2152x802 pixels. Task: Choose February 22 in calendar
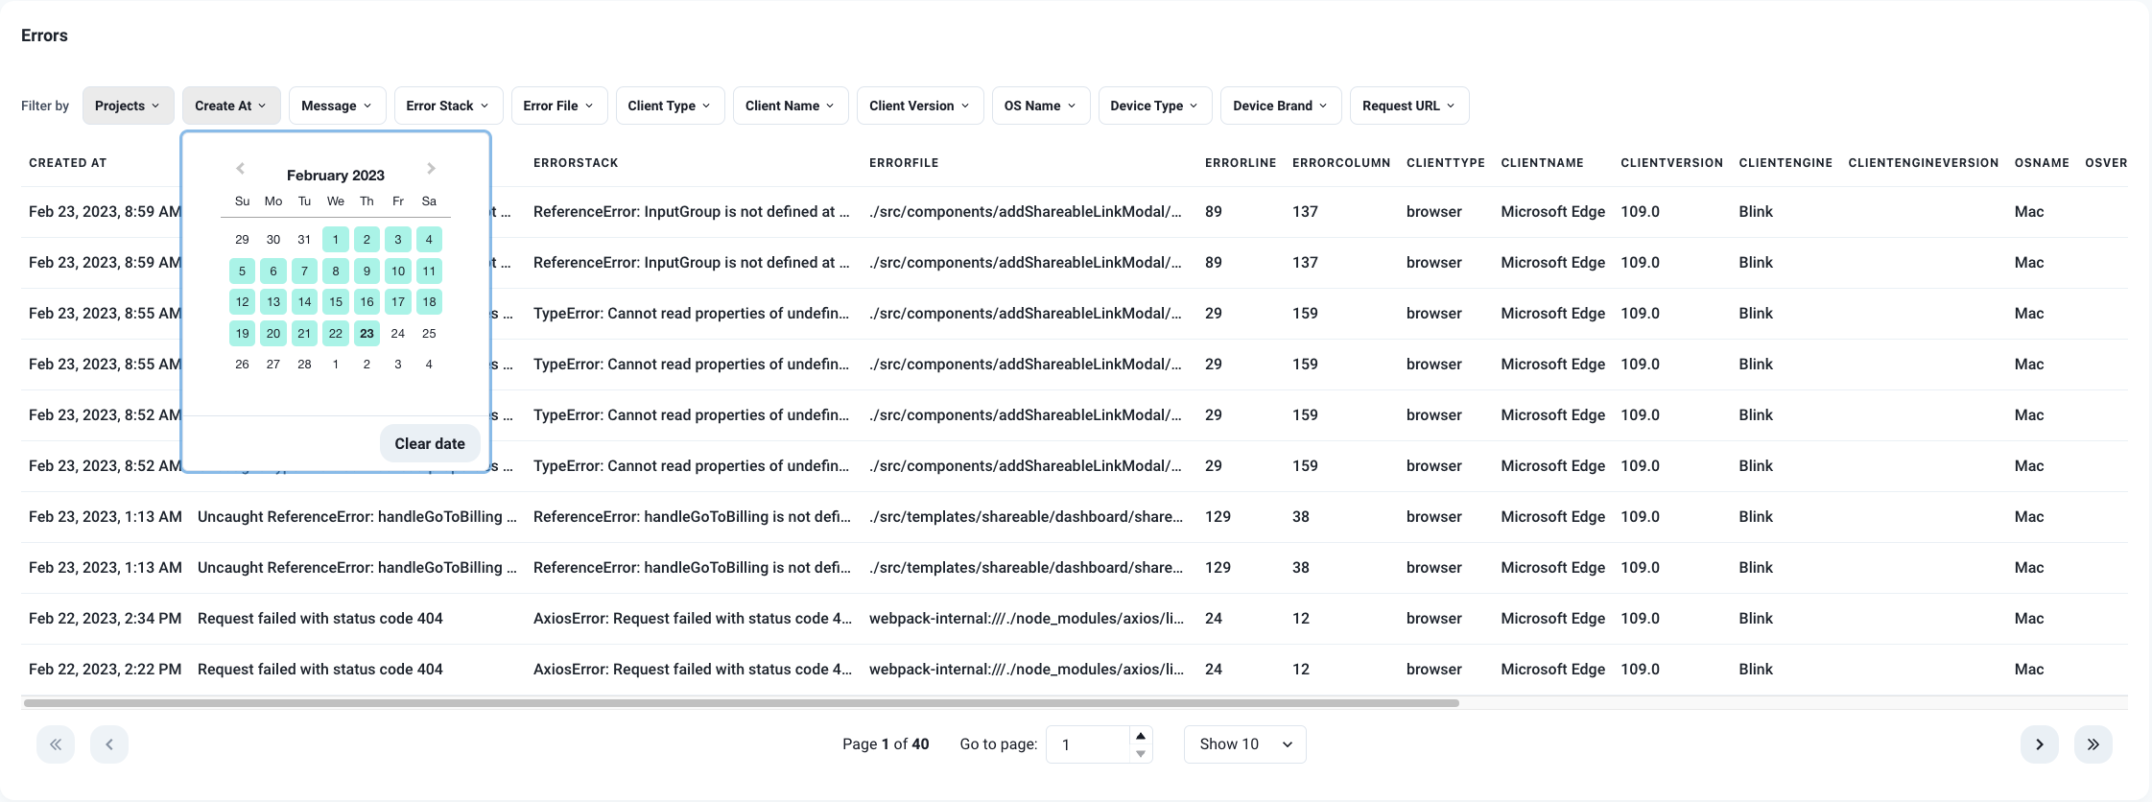point(336,333)
